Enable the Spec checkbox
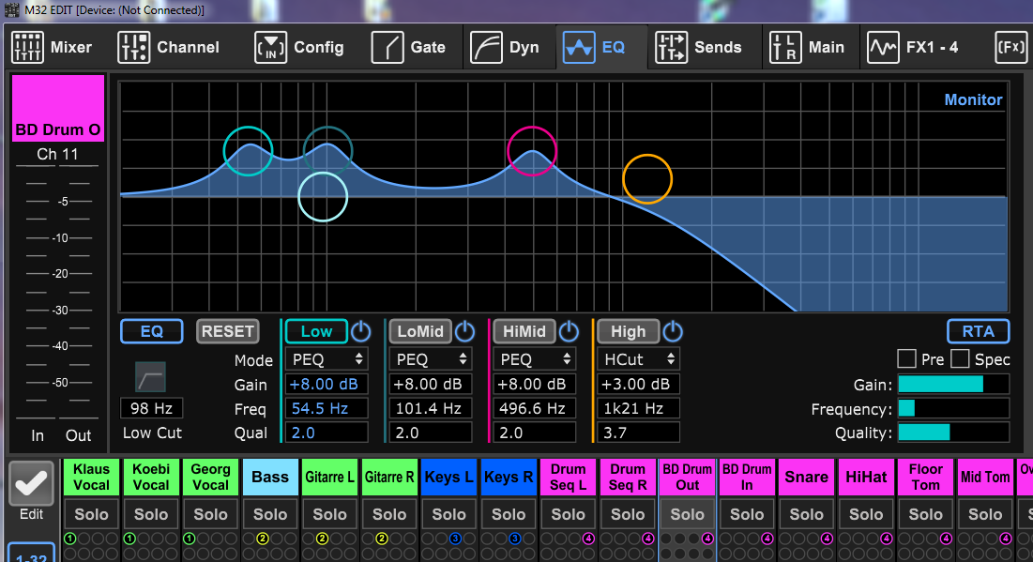This screenshot has width=1033, height=562. [x=960, y=359]
